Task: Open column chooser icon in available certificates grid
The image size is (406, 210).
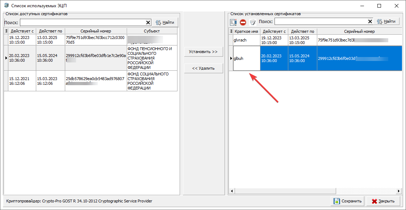Action: (6, 31)
